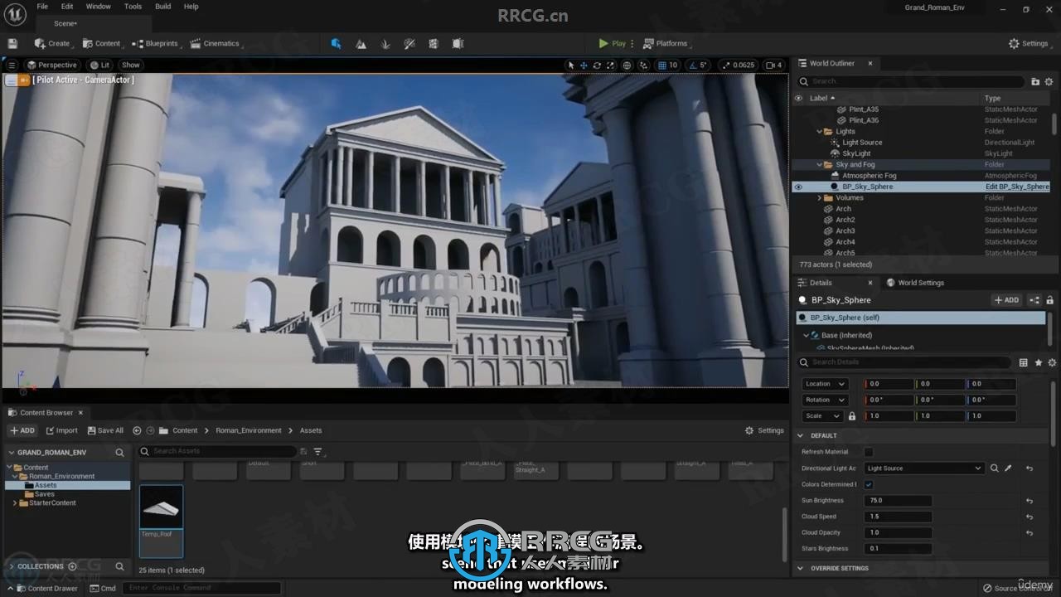Image resolution: width=1061 pixels, height=597 pixels.
Task: Click the World Outliner new folder icon
Action: tap(1035, 81)
